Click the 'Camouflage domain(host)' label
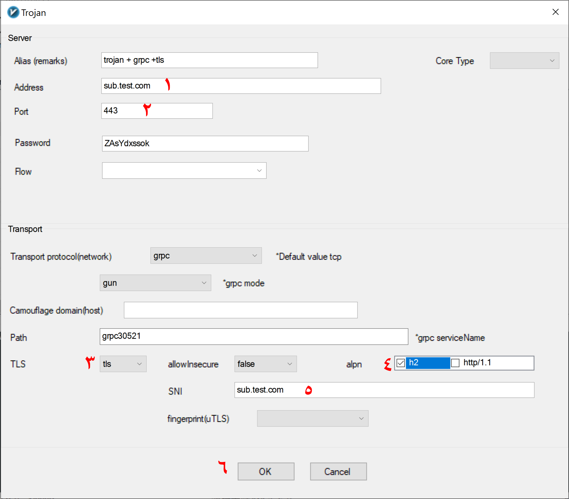This screenshot has height=499, width=569. click(56, 311)
